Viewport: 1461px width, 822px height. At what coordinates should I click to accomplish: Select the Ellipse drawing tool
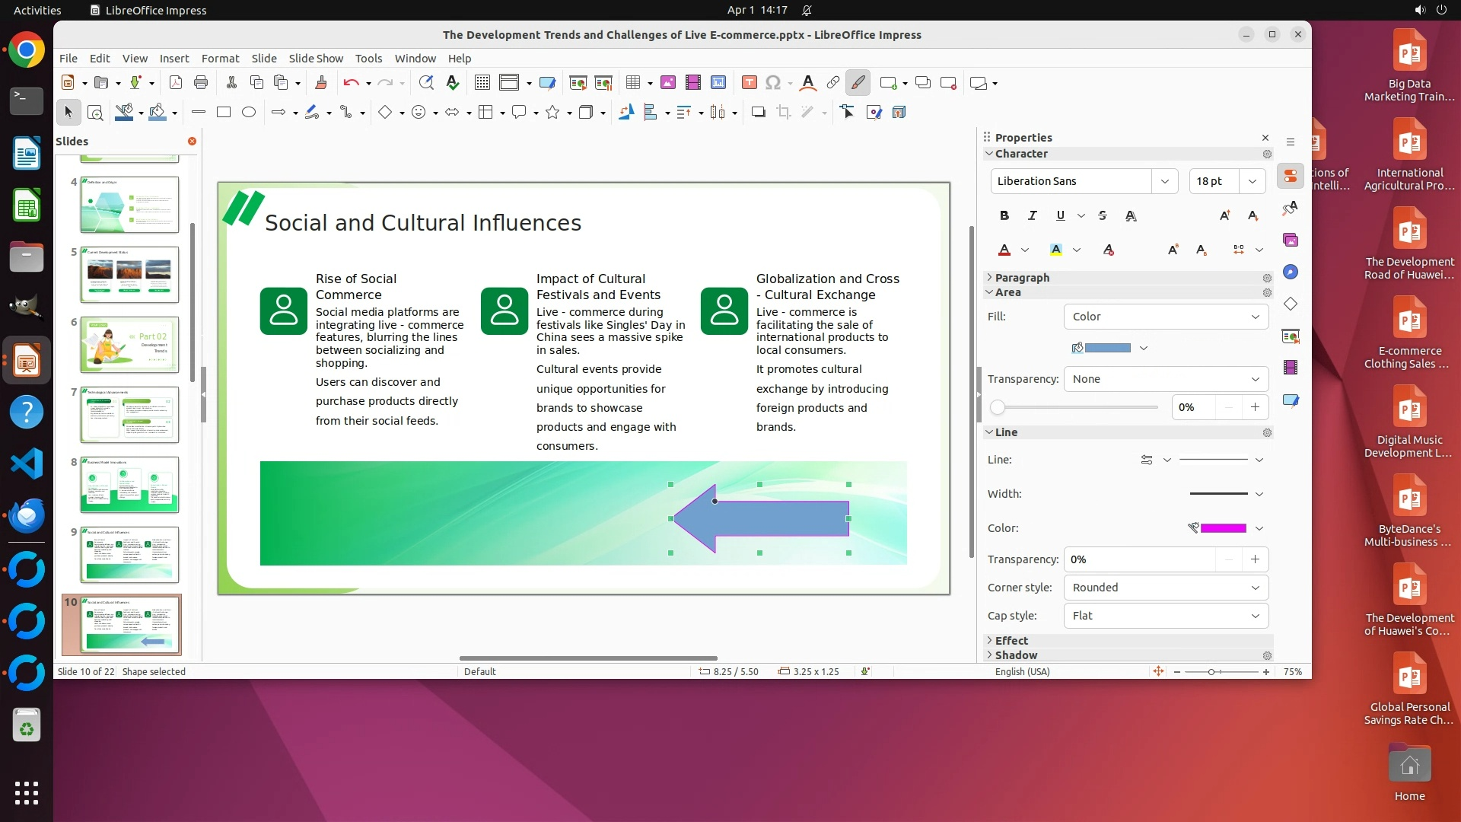(249, 113)
